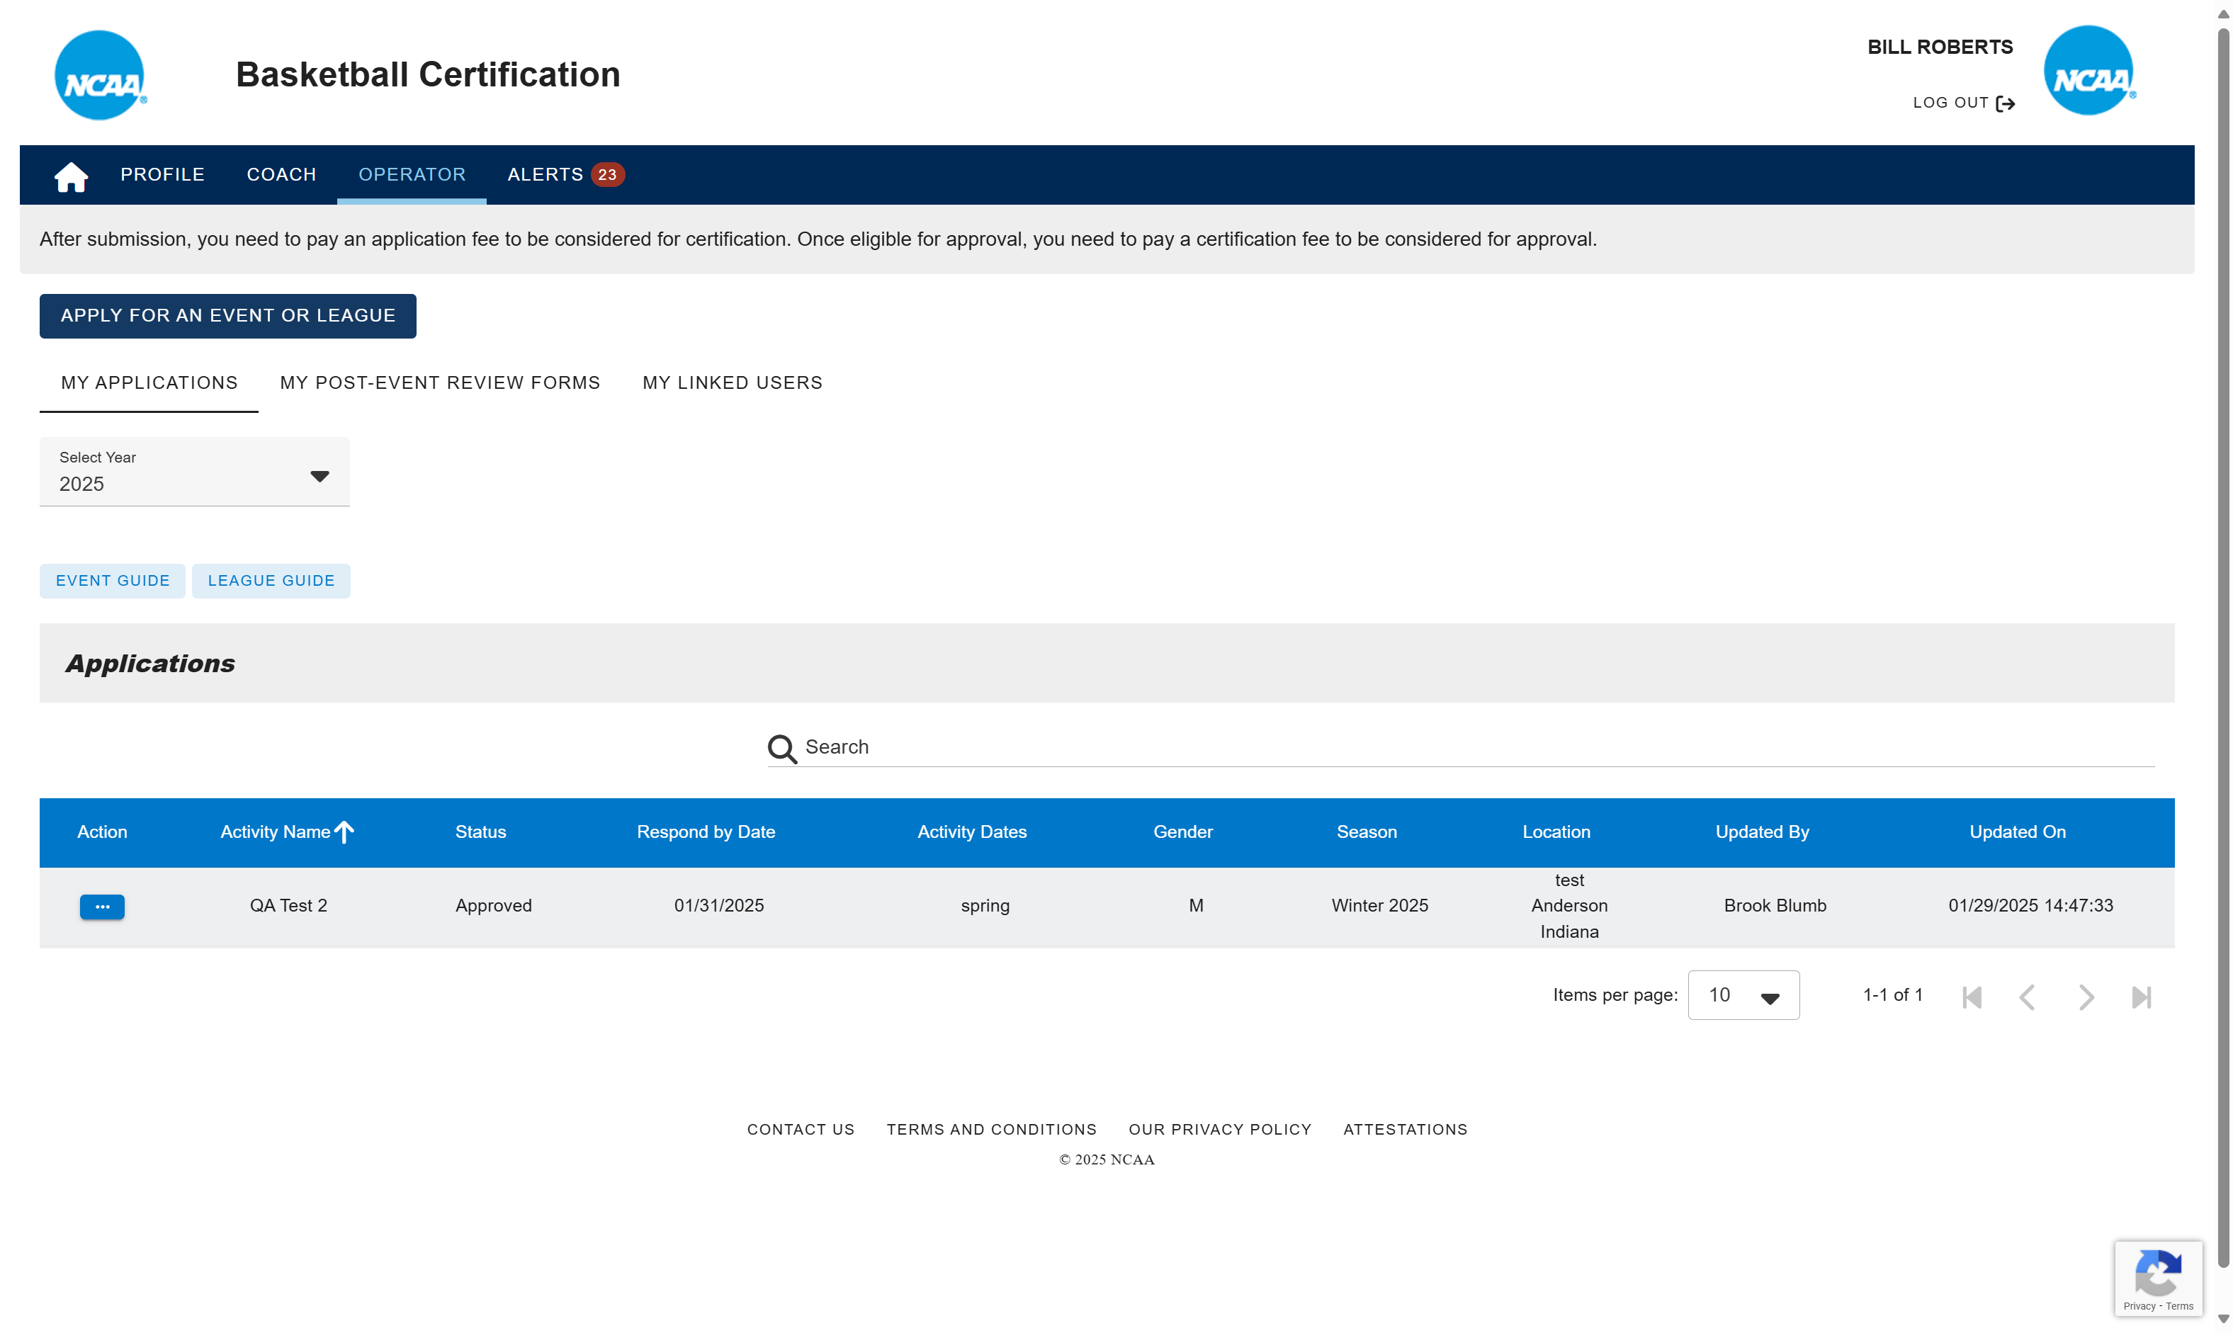This screenshot has width=2233, height=1333.
Task: Click the NCAA avatar beside Bill Roberts
Action: coord(2089,71)
